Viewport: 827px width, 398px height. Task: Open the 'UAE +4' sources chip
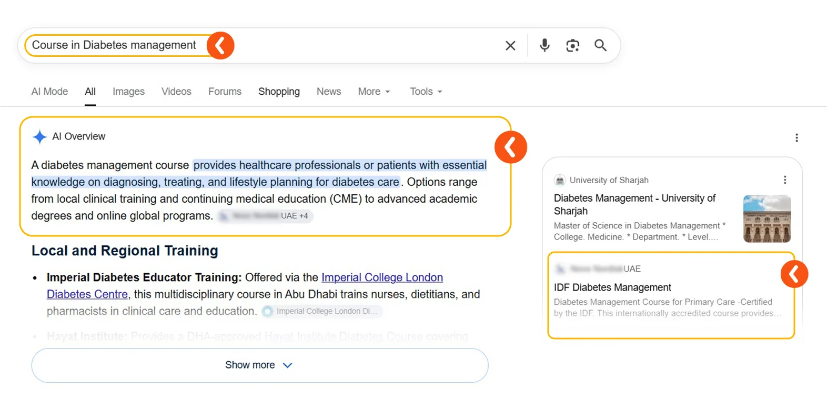(x=265, y=216)
